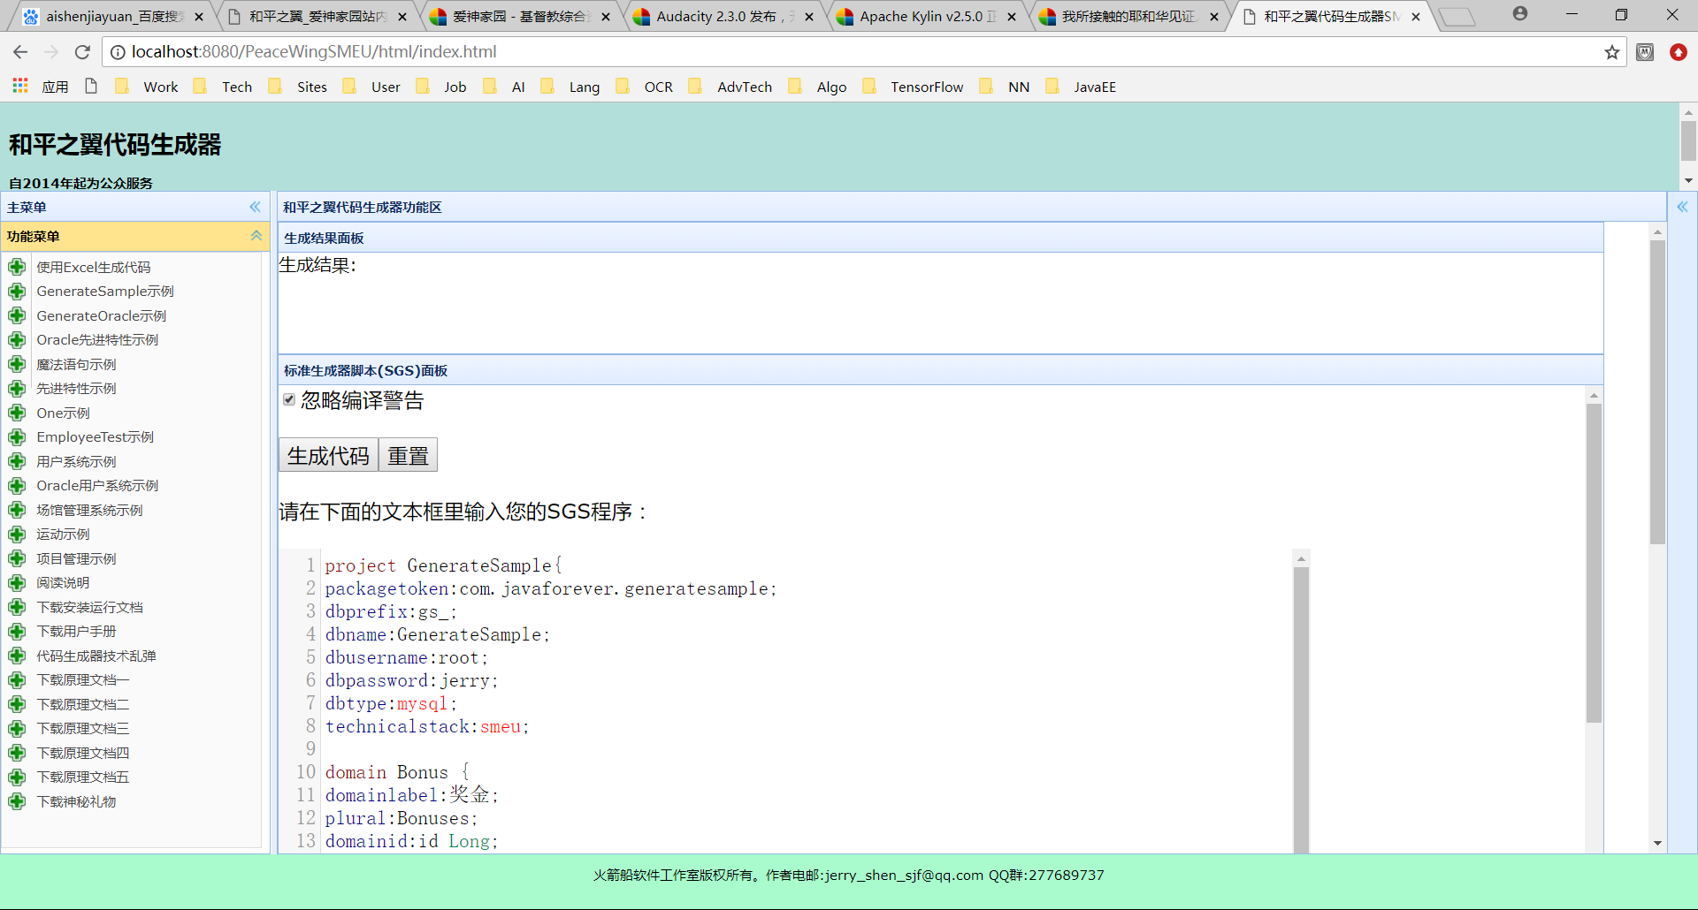The height and width of the screenshot is (910, 1698).
Task: Click the green plus icon beside 下载用户手册
Action: [x=17, y=631]
